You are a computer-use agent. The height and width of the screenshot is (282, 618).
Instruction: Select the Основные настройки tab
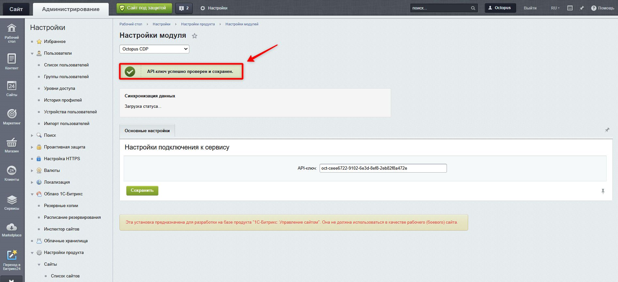pyautogui.click(x=147, y=131)
